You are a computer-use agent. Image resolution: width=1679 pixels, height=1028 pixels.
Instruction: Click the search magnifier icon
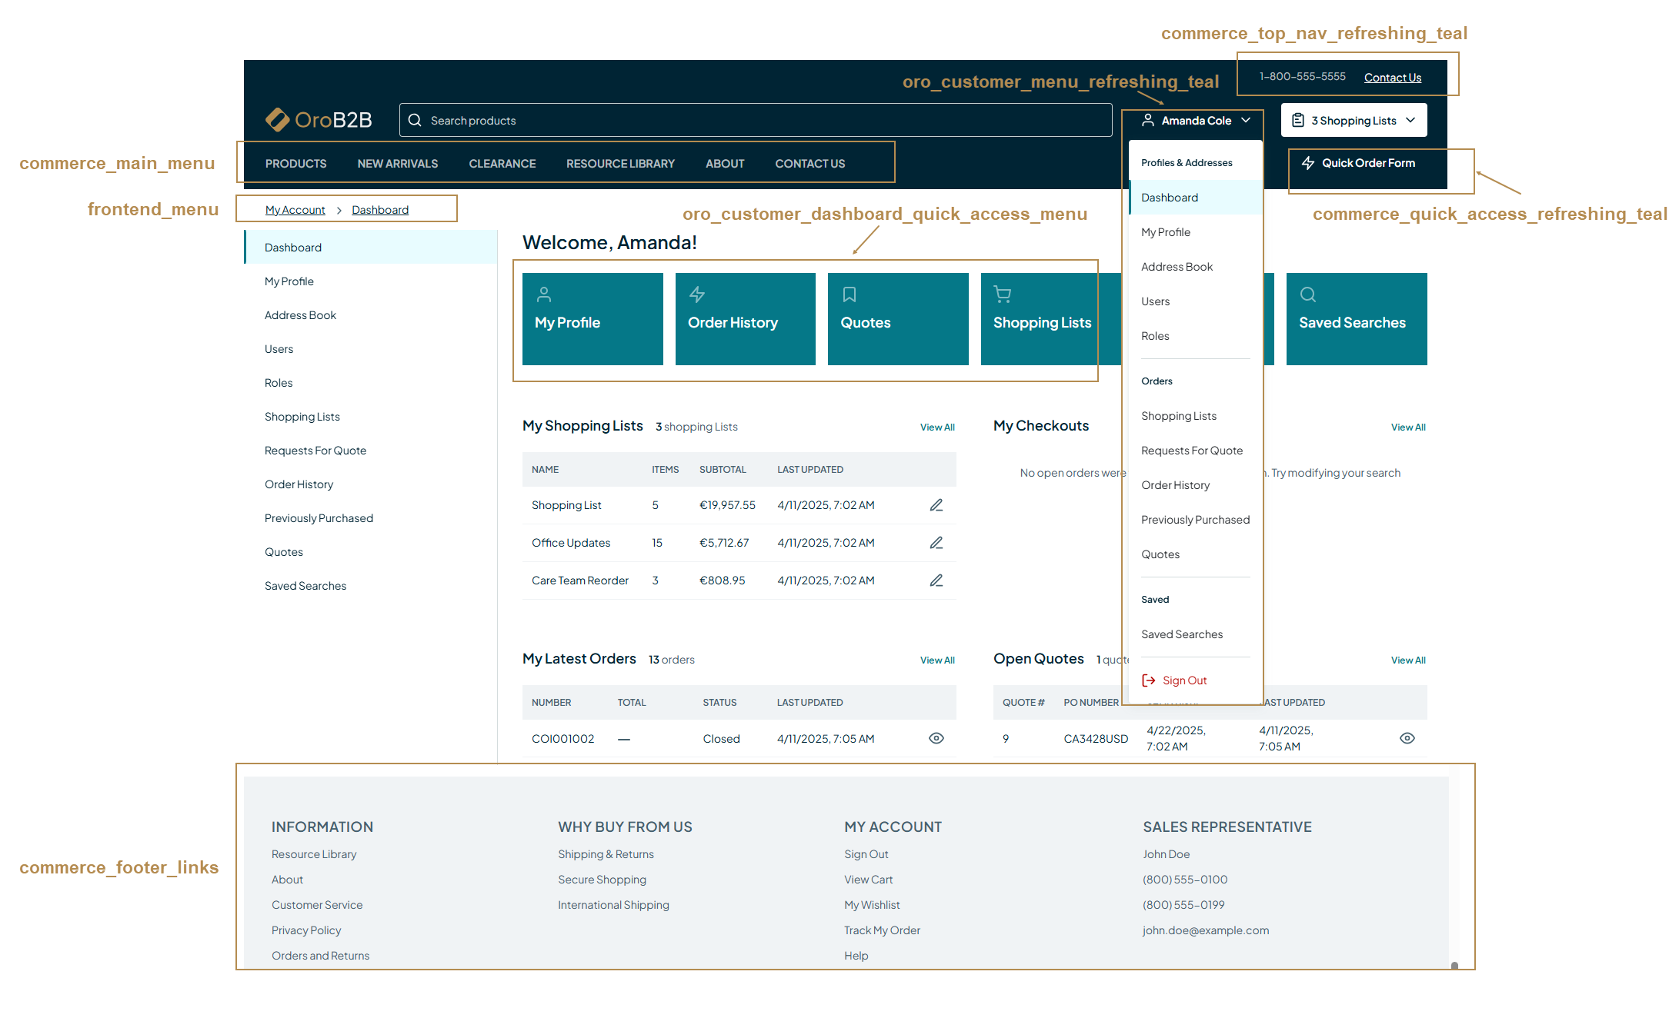coord(415,121)
